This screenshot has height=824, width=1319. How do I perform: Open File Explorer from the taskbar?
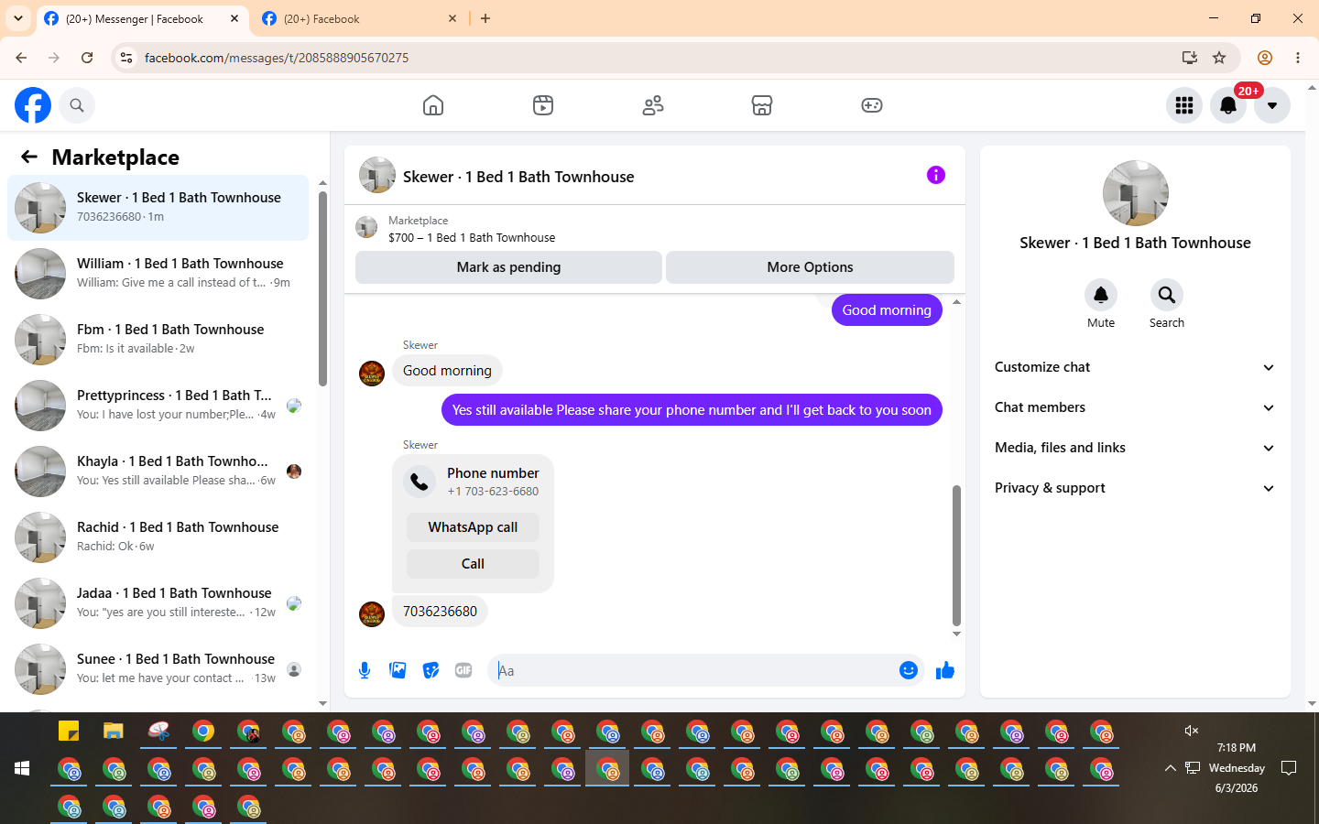point(114,731)
